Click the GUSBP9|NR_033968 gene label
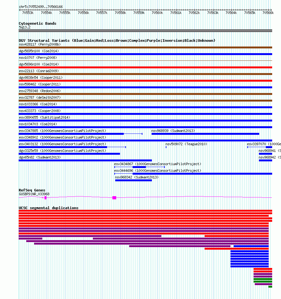Viewport: 281px width, 299px height. [x=34, y=194]
